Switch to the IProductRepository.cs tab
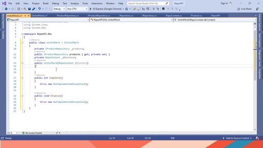Screen dimensions: 263x148 pyautogui.click(x=99, y=16)
